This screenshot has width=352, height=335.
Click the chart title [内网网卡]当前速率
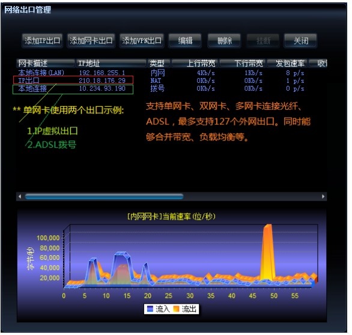tap(172, 217)
